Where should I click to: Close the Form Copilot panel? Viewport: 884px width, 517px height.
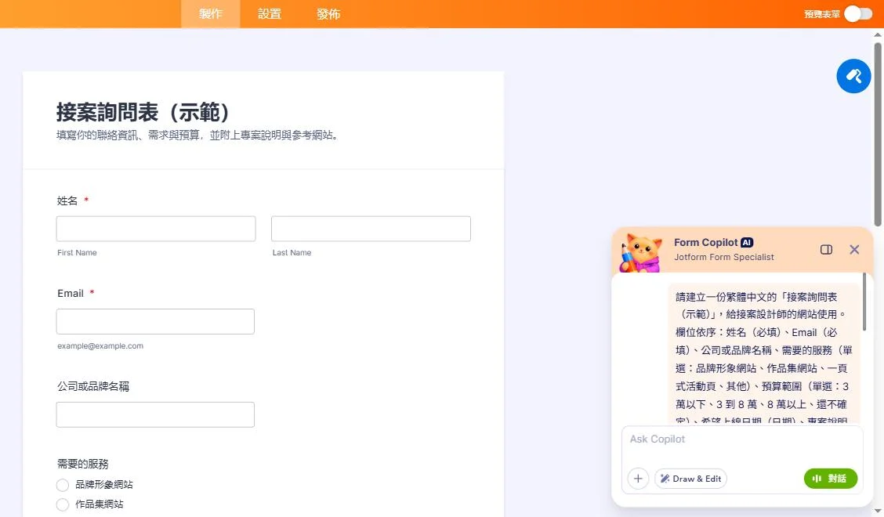coord(854,250)
